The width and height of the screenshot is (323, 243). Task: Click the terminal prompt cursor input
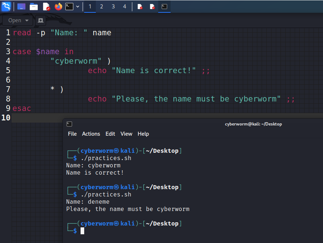pyautogui.click(x=82, y=231)
